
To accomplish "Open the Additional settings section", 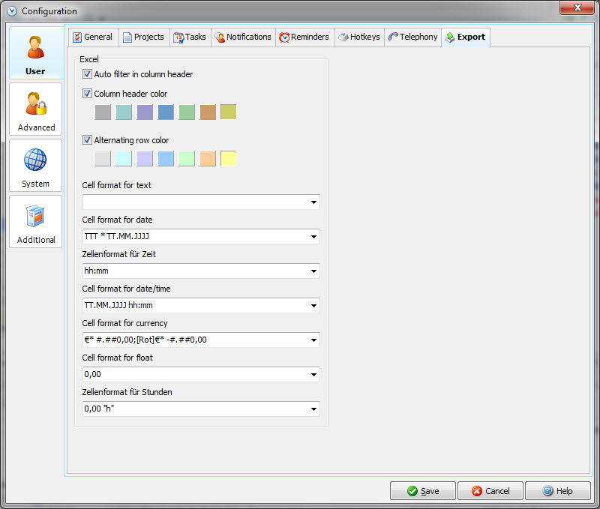I will tap(36, 222).
